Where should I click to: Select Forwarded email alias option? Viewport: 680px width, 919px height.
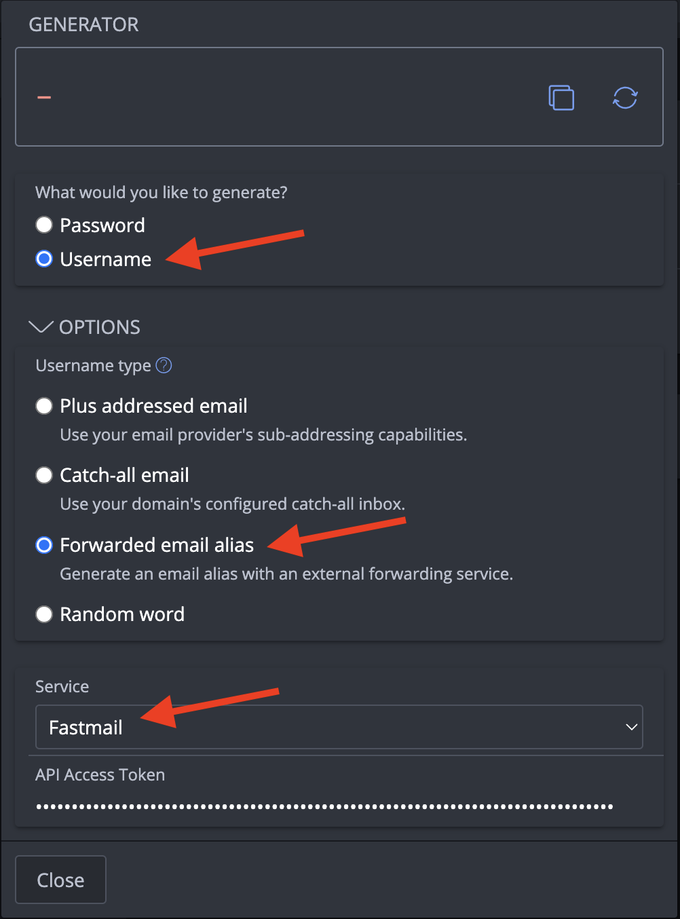43,545
